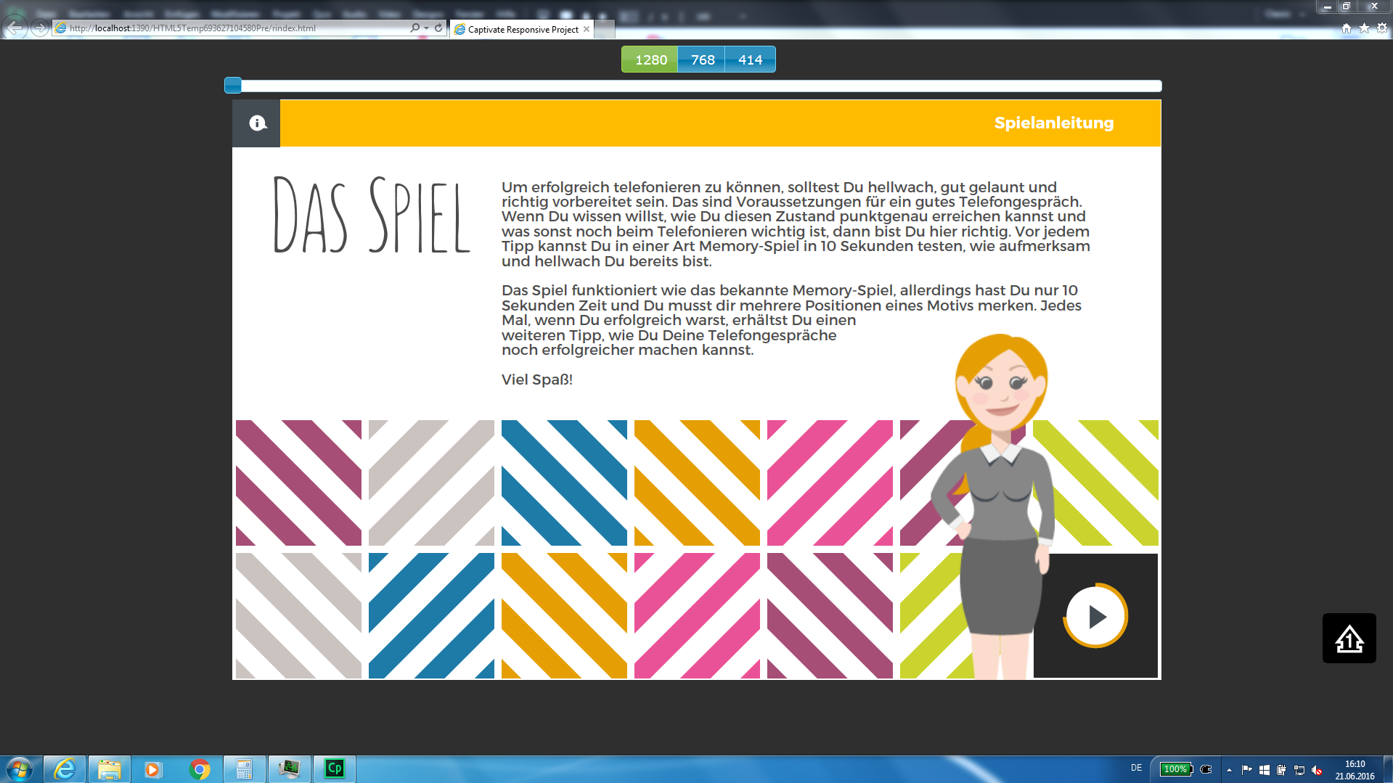Viewport: 1393px width, 783px height.
Task: Open the Favorites star icon
Action: pos(1364,28)
